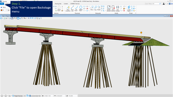Toggle view window 5
This screenshot has height=97, width=173.
pyautogui.click(x=36, y=96)
